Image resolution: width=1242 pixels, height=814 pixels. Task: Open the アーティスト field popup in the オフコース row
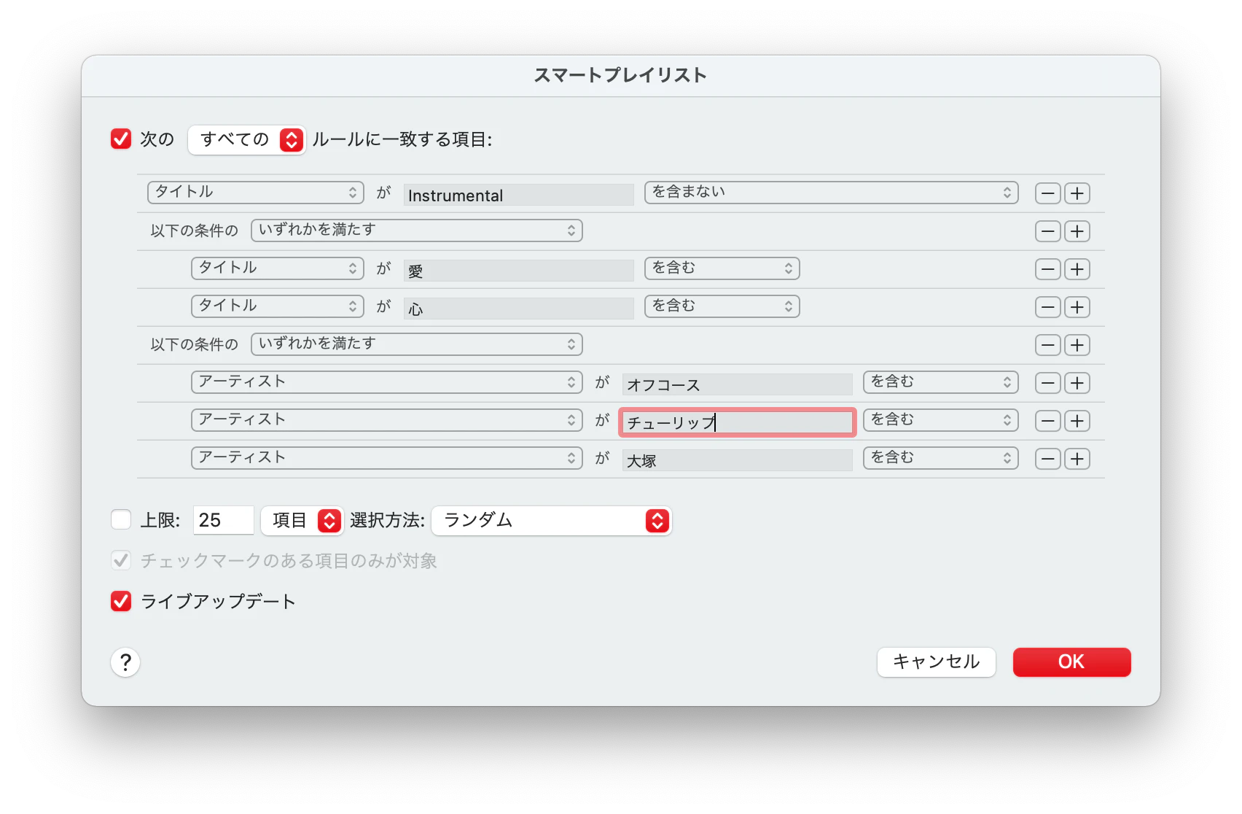pyautogui.click(x=387, y=381)
